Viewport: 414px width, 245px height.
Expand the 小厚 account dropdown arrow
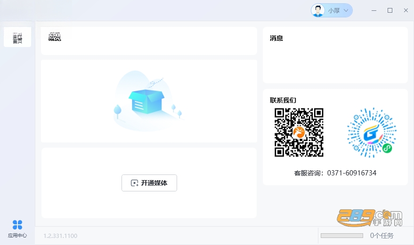tap(346, 10)
